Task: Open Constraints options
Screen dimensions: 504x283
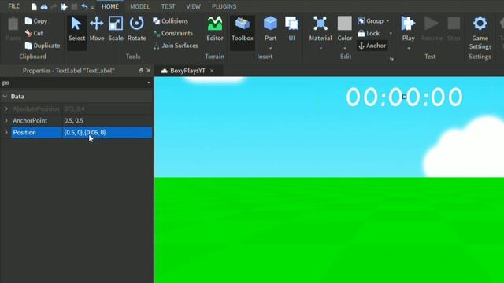Action: (173, 33)
